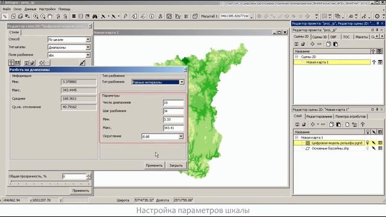Click the copy layer icon in scene editor

pos(331,125)
